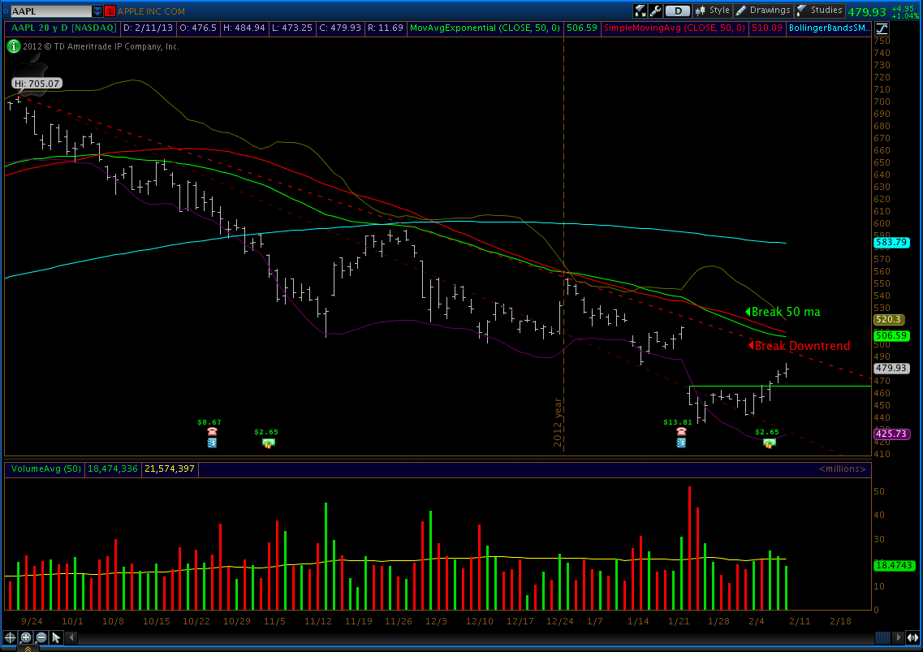This screenshot has height=652, width=923.
Task: Open chart settings wrench icon
Action: (x=655, y=11)
